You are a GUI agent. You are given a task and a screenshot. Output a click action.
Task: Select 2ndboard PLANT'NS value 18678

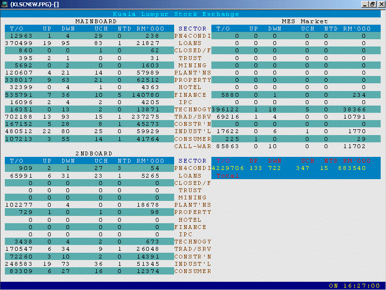[x=148, y=205]
